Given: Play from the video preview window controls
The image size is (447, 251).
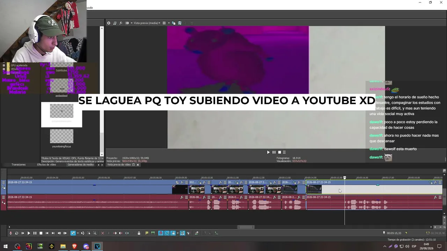Looking at the screenshot, I should 268,152.
